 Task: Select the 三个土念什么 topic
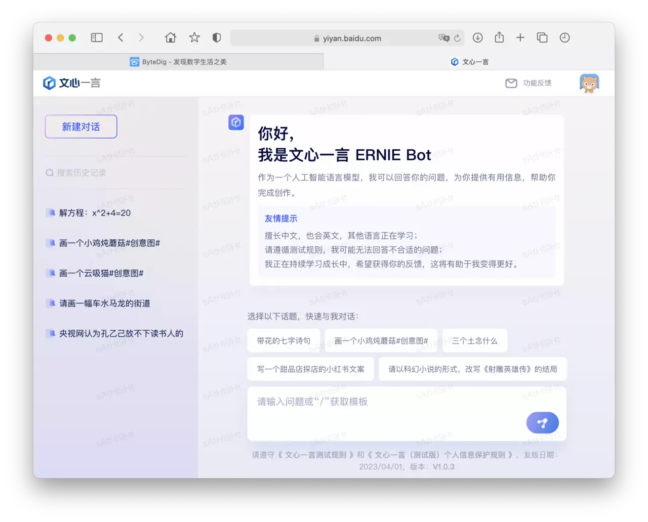475,341
